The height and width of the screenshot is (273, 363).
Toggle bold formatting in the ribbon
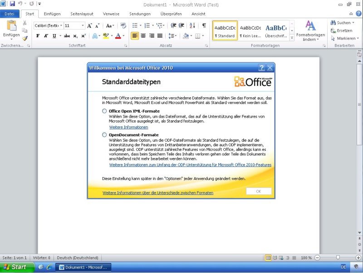[x=38, y=36]
